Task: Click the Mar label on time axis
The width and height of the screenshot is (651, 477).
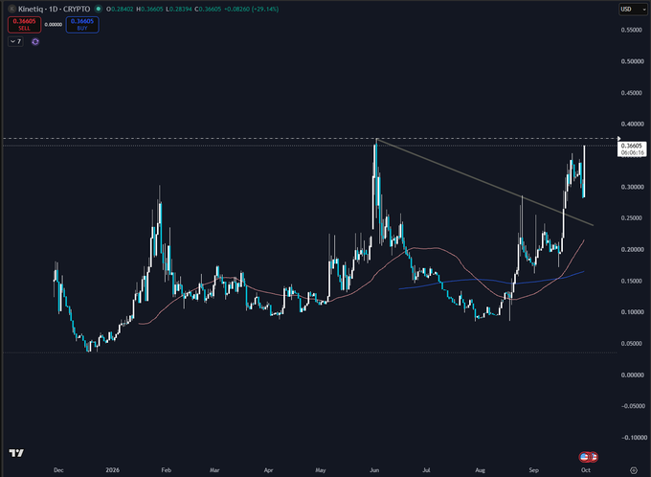Action: tap(214, 470)
